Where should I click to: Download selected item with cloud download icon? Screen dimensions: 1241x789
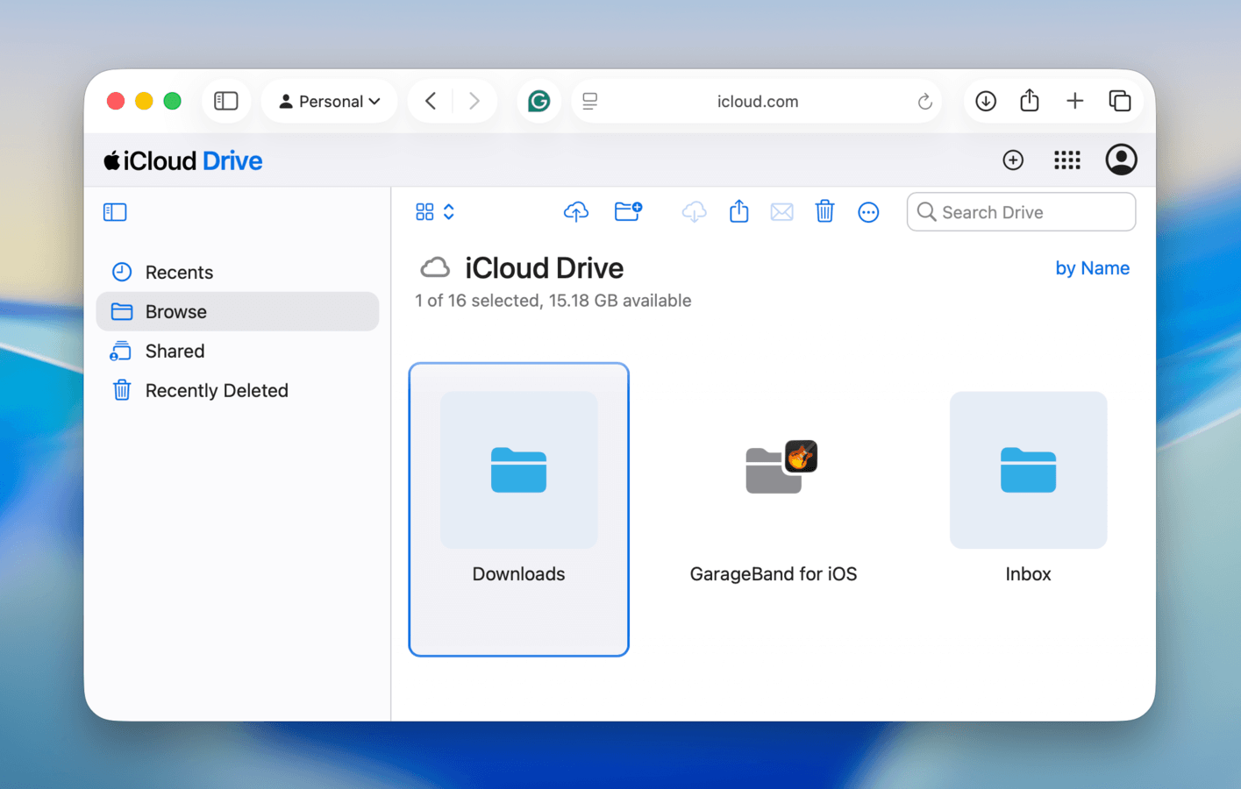[694, 211]
